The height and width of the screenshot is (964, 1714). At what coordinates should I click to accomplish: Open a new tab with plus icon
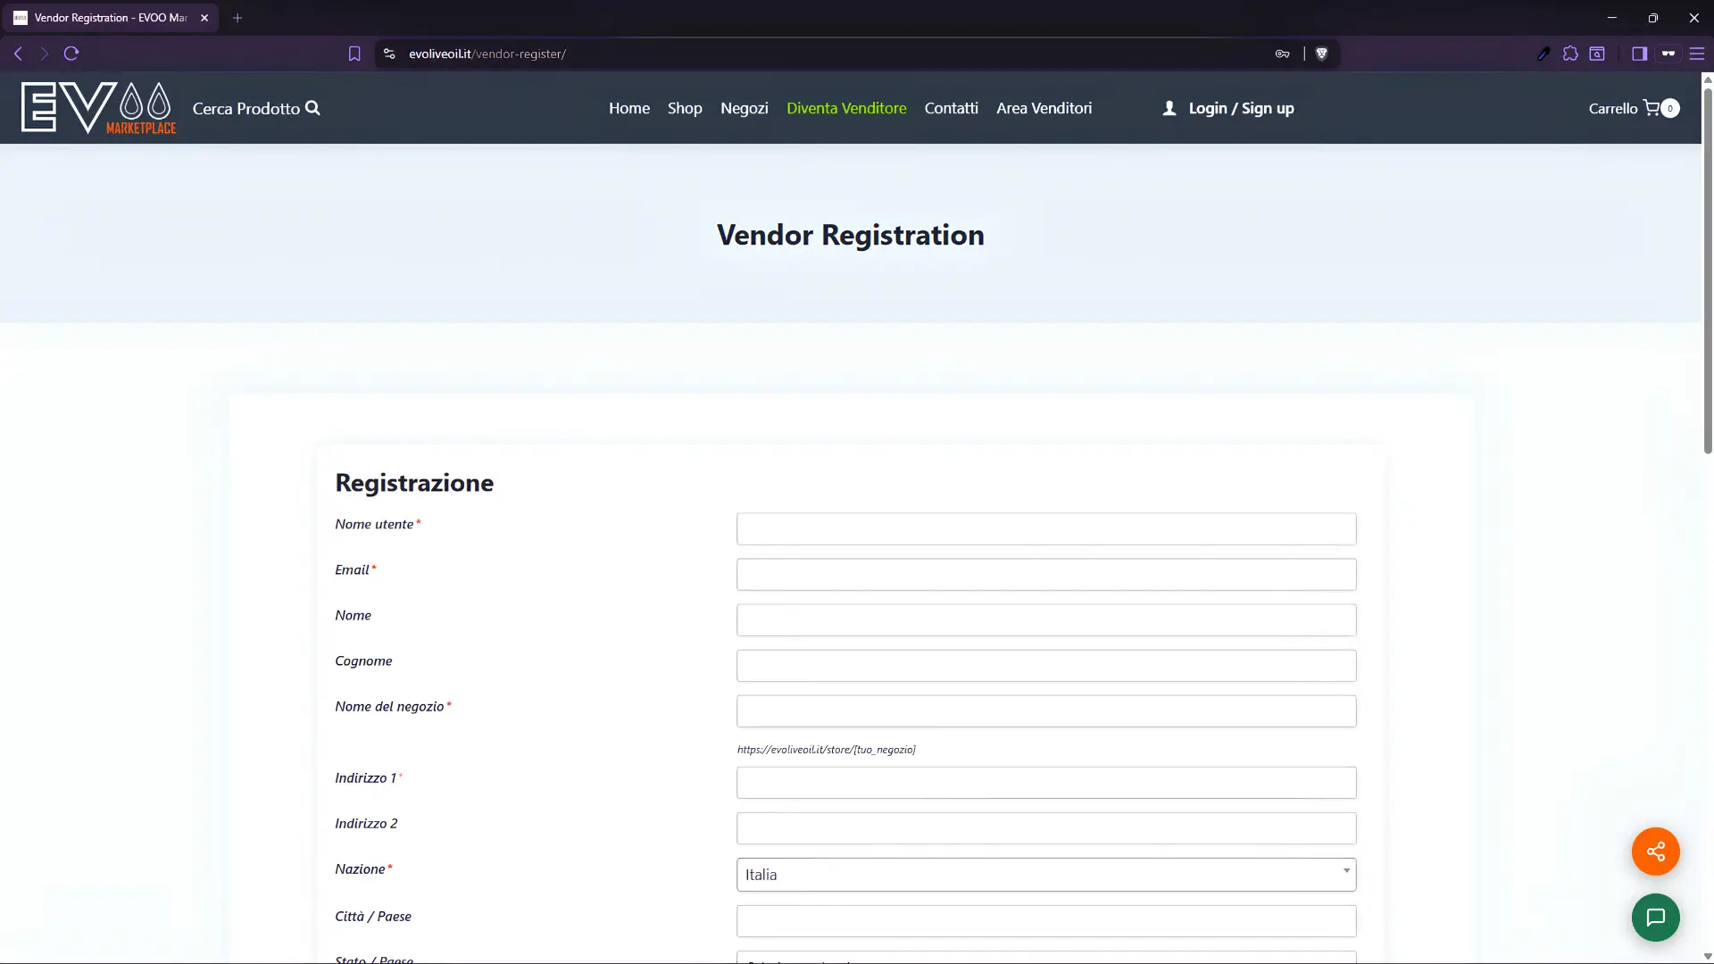coord(237,18)
